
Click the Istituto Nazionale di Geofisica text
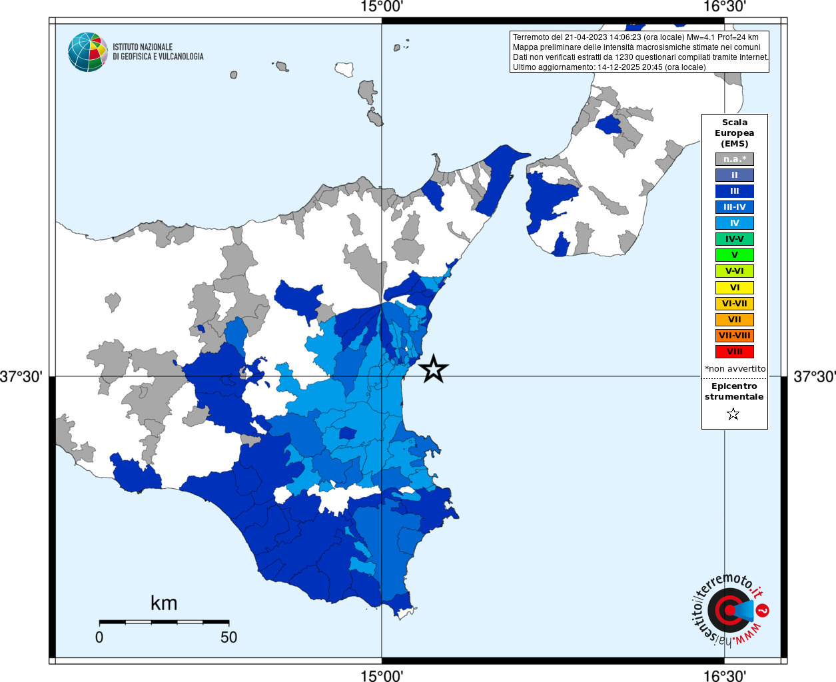158,52
